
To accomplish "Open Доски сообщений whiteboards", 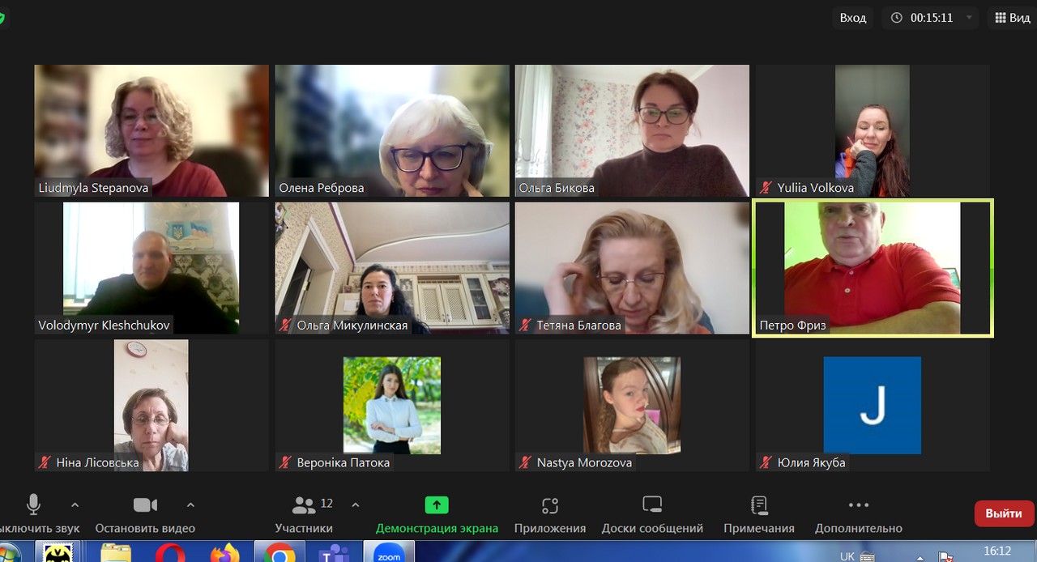I will point(652,513).
